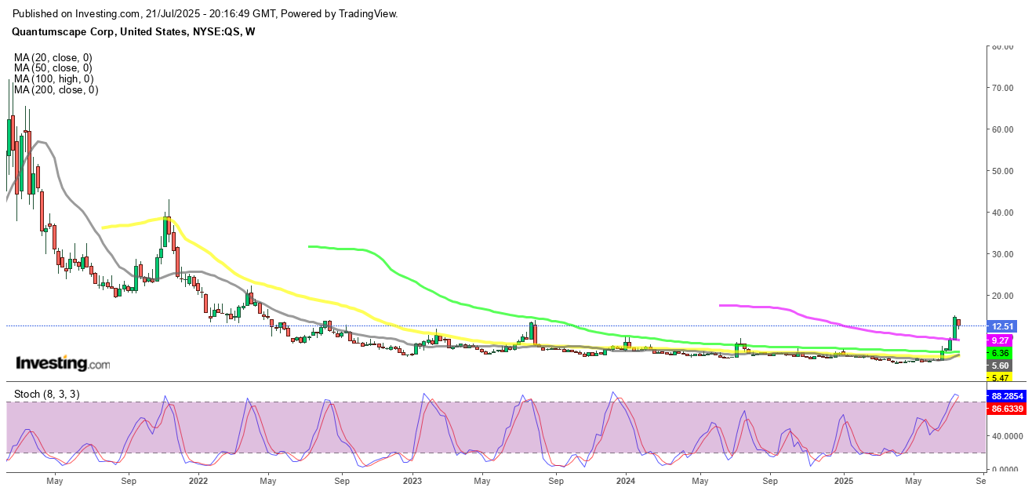The height and width of the screenshot is (491, 1032).
Task: Click the green 6.36 price tag
Action: pos(1001,353)
